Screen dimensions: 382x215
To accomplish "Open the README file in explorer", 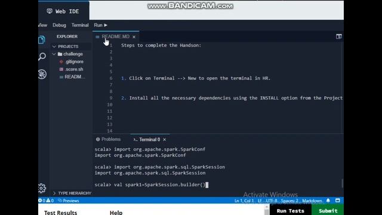I will (72, 77).
